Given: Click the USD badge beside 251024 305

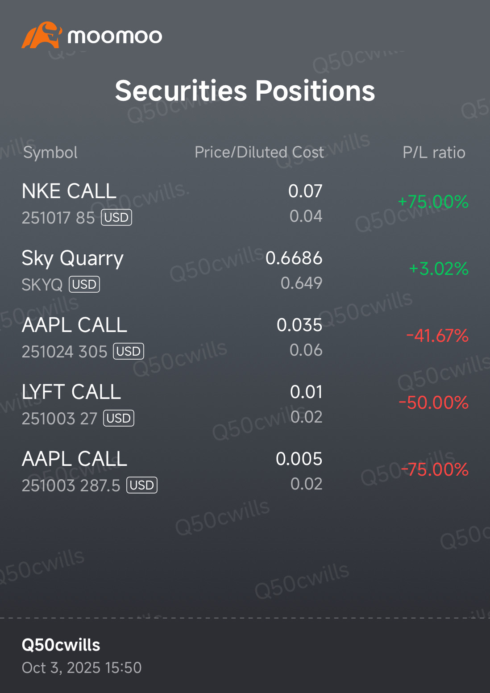Looking at the screenshot, I should coord(129,352).
